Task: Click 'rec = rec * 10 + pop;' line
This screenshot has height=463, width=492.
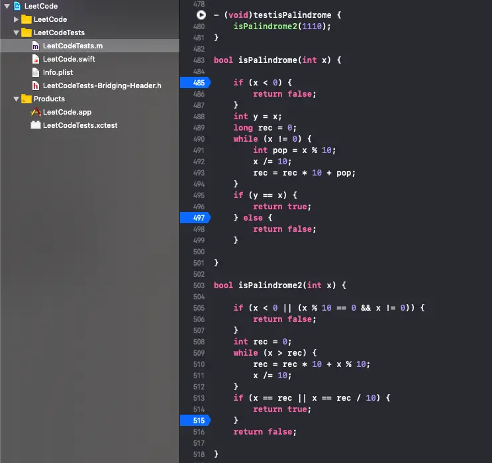Action: pos(304,173)
